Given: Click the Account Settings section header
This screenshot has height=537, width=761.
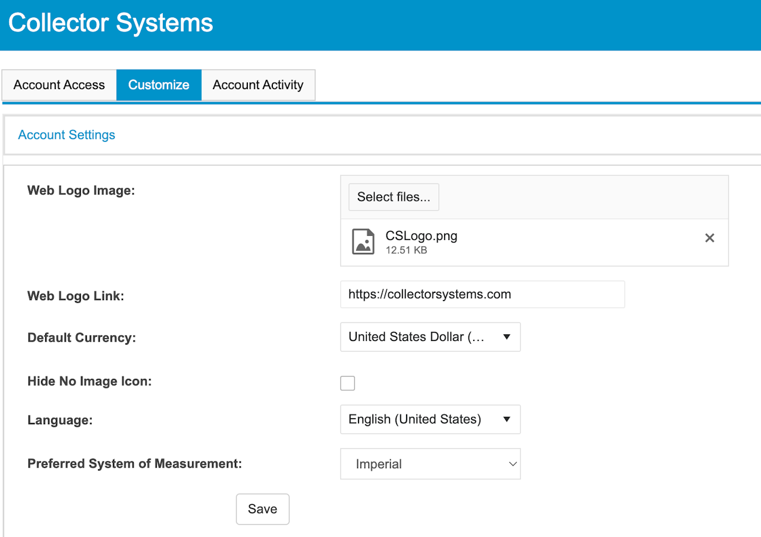Looking at the screenshot, I should pos(67,135).
